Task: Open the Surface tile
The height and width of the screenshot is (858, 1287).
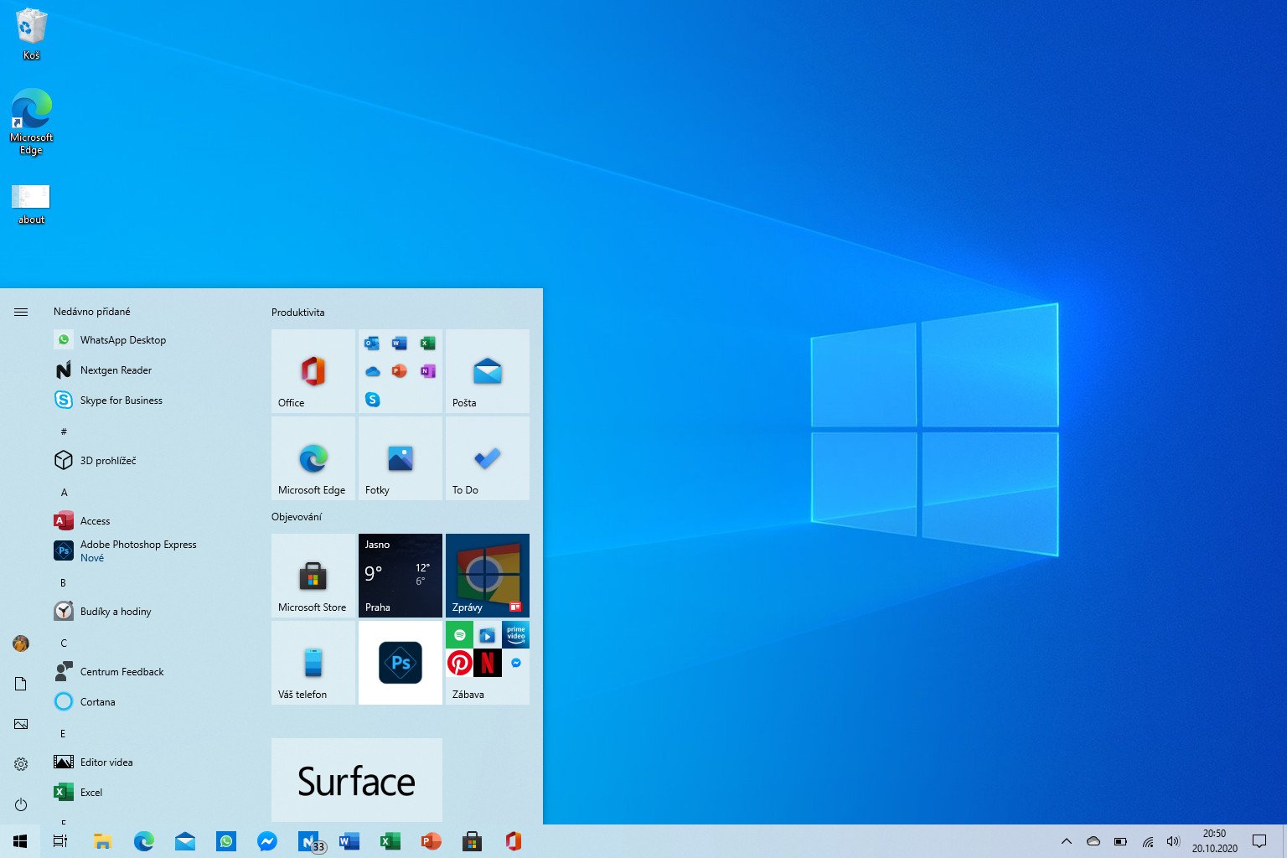Action: [x=357, y=780]
